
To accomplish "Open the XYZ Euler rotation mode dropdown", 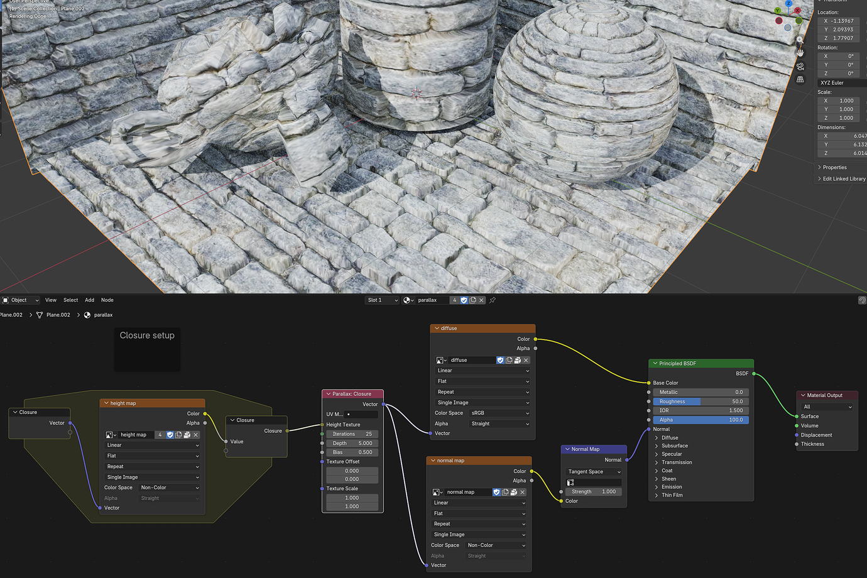I will (842, 83).
